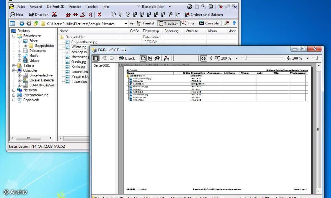Click the Neu button in main window
The width and height of the screenshot is (331, 198).
17,15
